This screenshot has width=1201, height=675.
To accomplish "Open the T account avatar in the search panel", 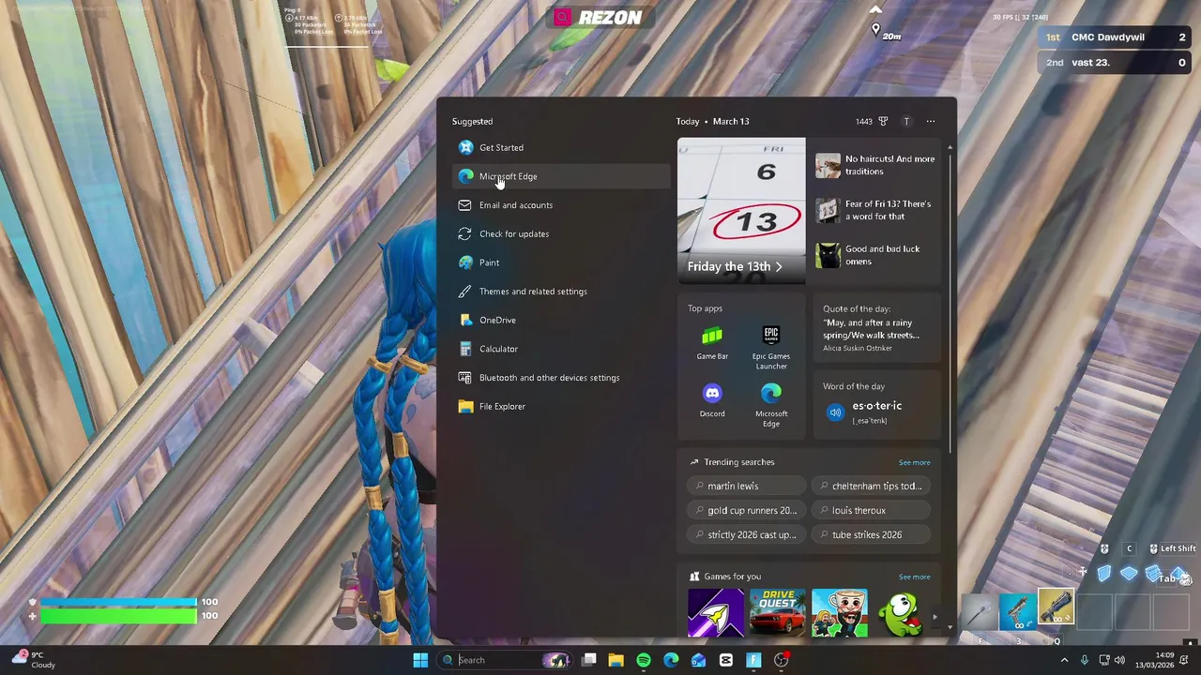I will [906, 121].
